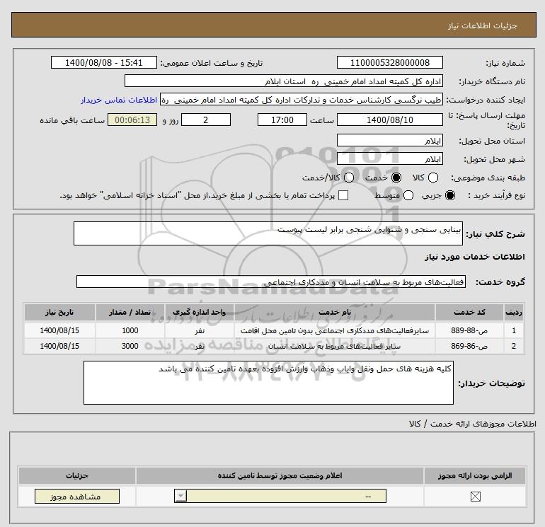The width and height of the screenshot is (545, 527).
Task: Click the quantity cell 3000
Action: pyautogui.click(x=130, y=346)
